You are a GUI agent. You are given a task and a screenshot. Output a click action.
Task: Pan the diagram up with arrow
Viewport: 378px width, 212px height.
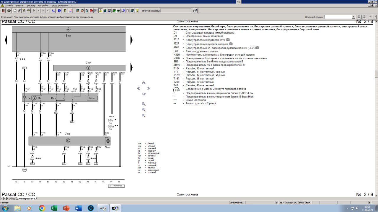click(x=144, y=83)
